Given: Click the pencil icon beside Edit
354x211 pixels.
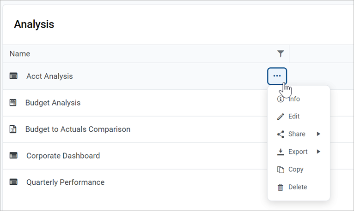Looking at the screenshot, I should point(280,117).
